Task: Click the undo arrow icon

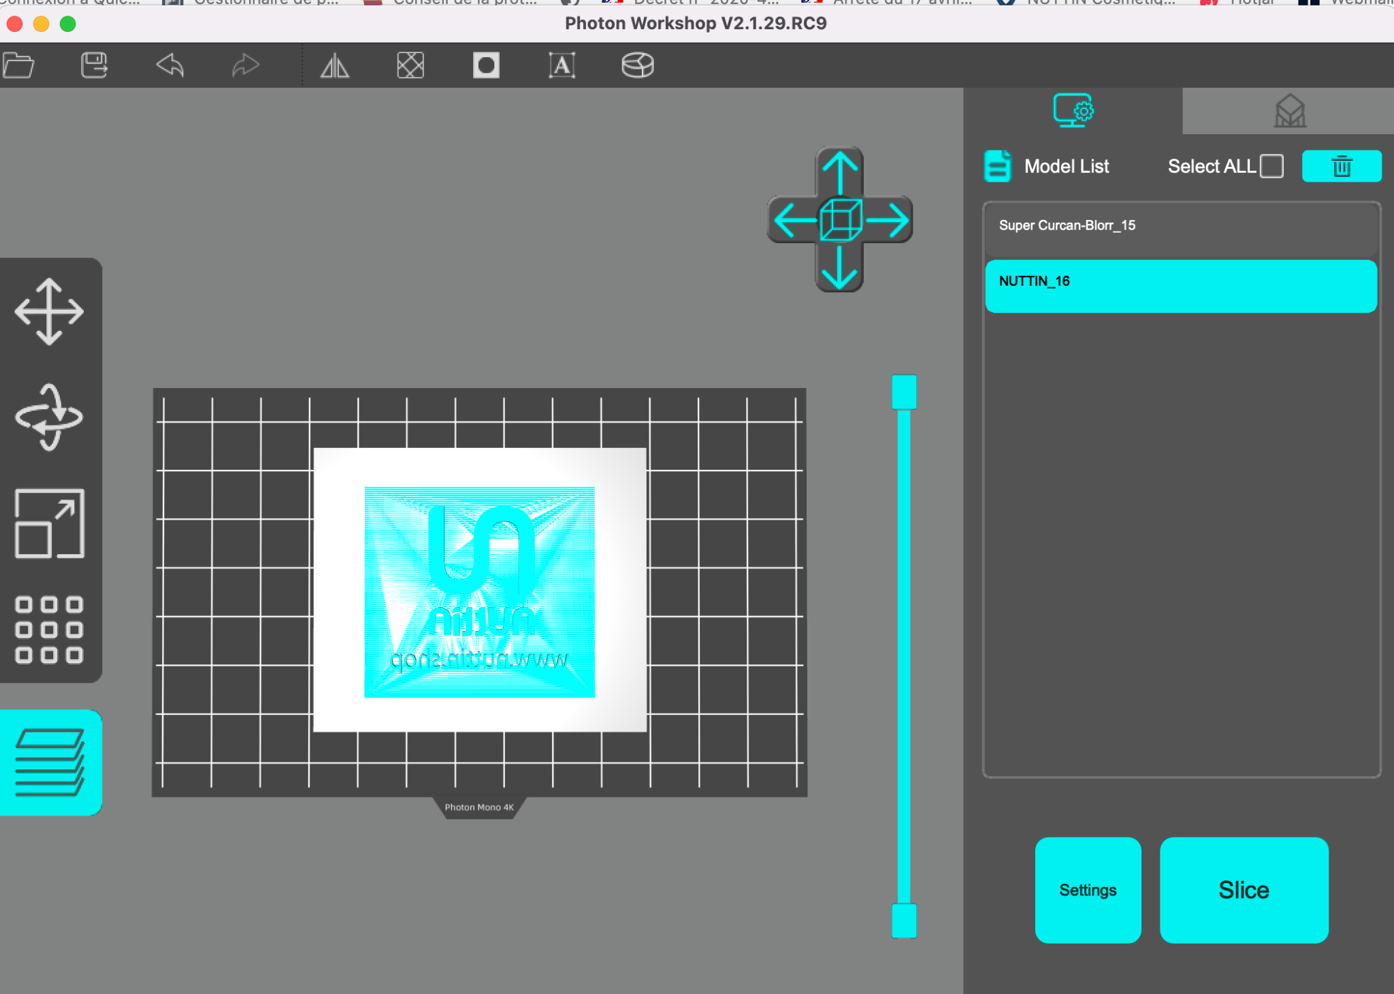Action: tap(170, 66)
